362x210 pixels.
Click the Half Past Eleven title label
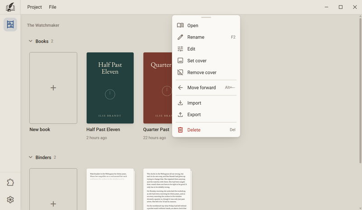point(103,129)
